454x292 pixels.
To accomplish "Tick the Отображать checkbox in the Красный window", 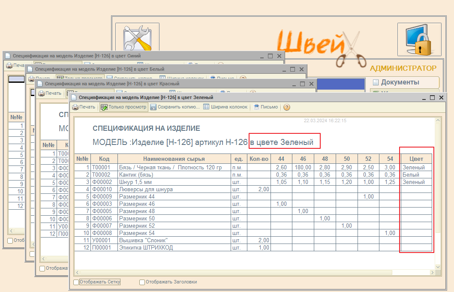I will click(42, 268).
